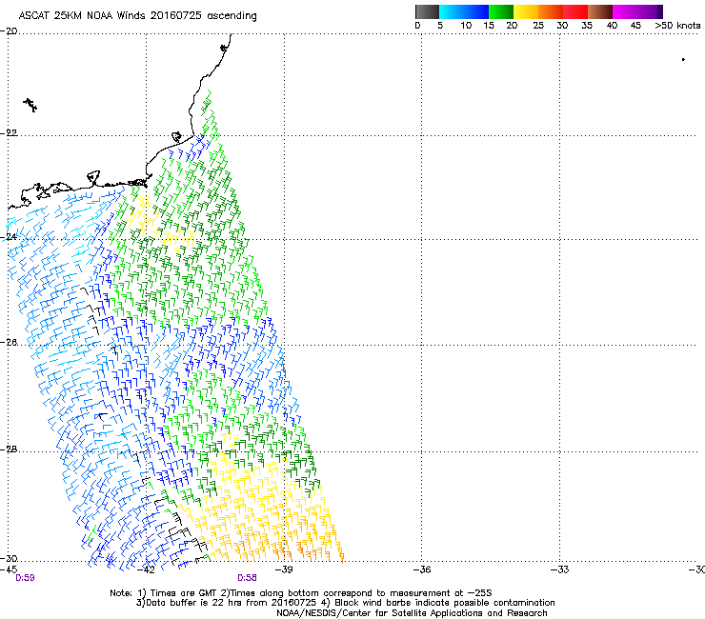Screen dimensions: 705x619
Task: Click the '10' legend tick label
Action: click(466, 26)
